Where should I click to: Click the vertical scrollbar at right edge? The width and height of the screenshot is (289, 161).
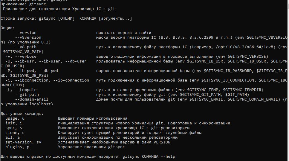(x=288, y=80)
